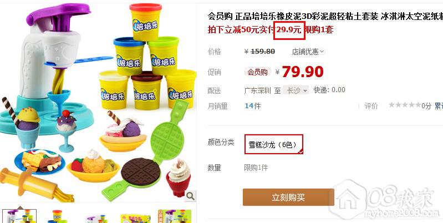
Task: Click the small arrow beside 店铺优惠
Action: (322, 52)
